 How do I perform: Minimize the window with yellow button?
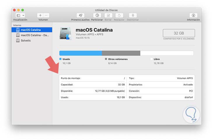18,10
